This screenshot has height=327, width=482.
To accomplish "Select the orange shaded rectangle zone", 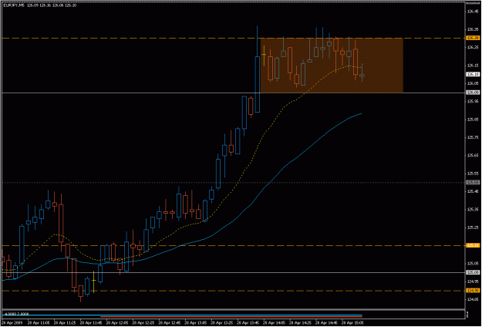I will (x=332, y=65).
